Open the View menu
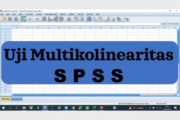The height and width of the screenshot is (120, 180). (14, 14)
